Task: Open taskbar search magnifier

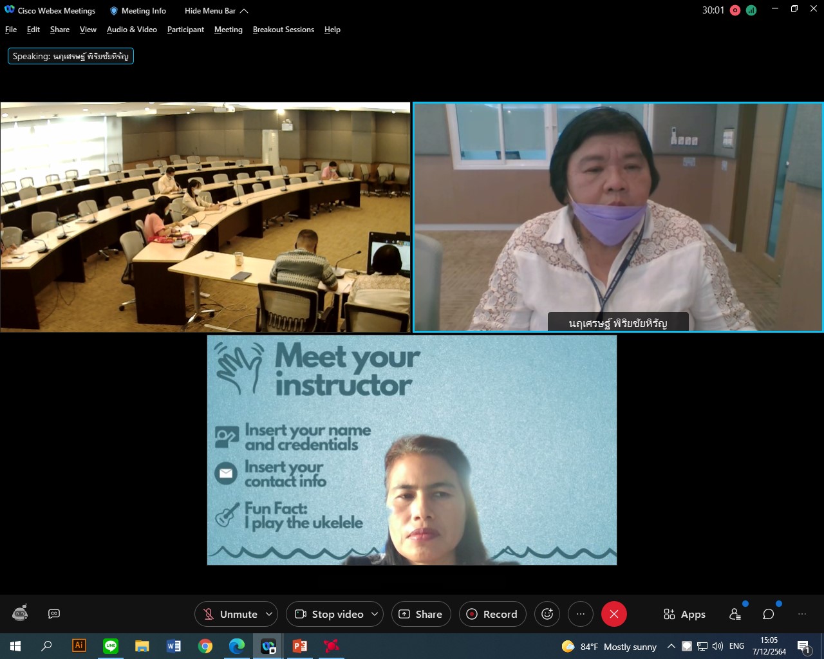Action: (46, 646)
